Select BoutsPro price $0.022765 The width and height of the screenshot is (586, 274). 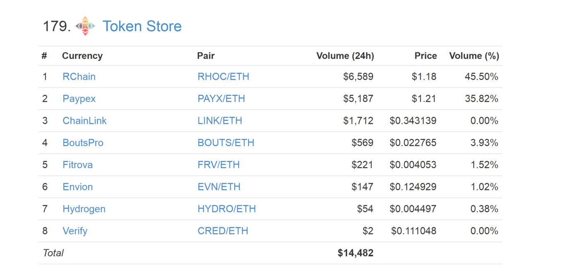click(413, 143)
